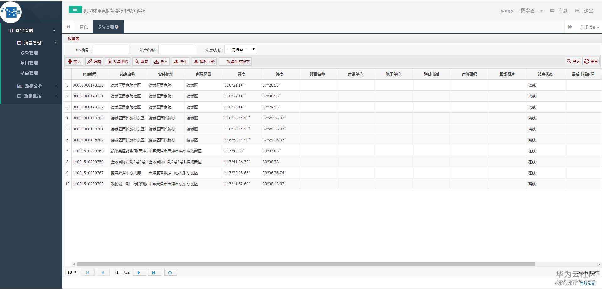Open 设备管理 in the sidebar
The width and height of the screenshot is (602, 289).
click(29, 53)
